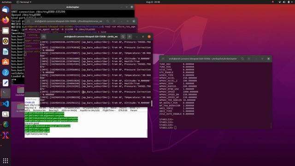Click Activities in the top bar
This screenshot has height=166, width=295.
coord(6,2)
